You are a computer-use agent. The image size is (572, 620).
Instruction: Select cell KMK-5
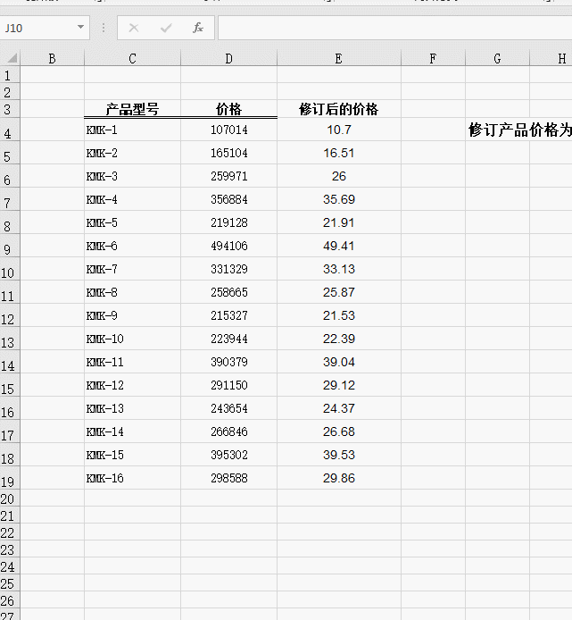click(x=132, y=222)
